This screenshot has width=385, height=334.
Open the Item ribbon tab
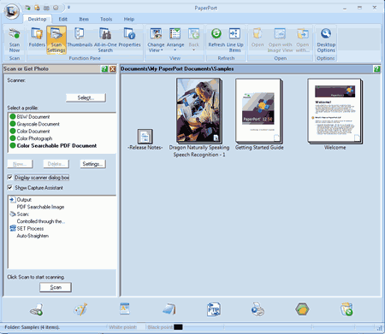pos(84,19)
